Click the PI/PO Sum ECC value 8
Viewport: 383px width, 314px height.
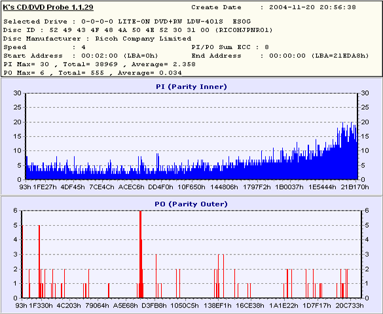[266, 47]
